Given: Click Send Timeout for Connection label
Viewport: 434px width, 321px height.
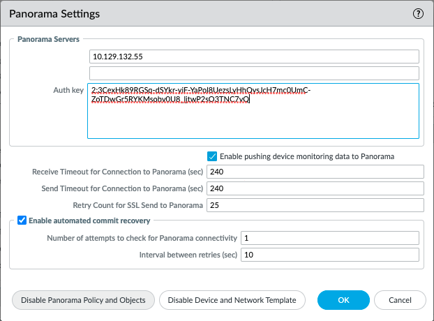Looking at the screenshot, I should 122,188.
